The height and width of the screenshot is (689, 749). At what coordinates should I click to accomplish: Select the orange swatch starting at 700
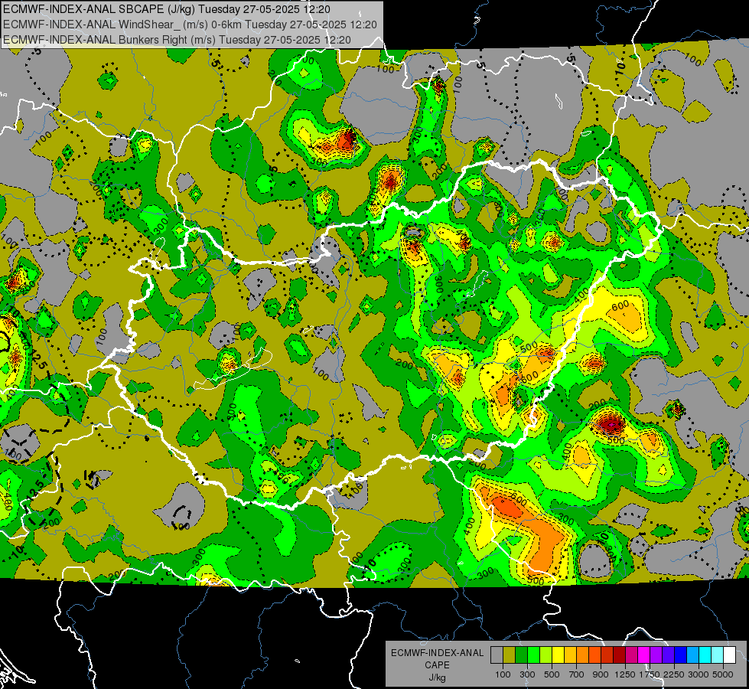(x=583, y=655)
